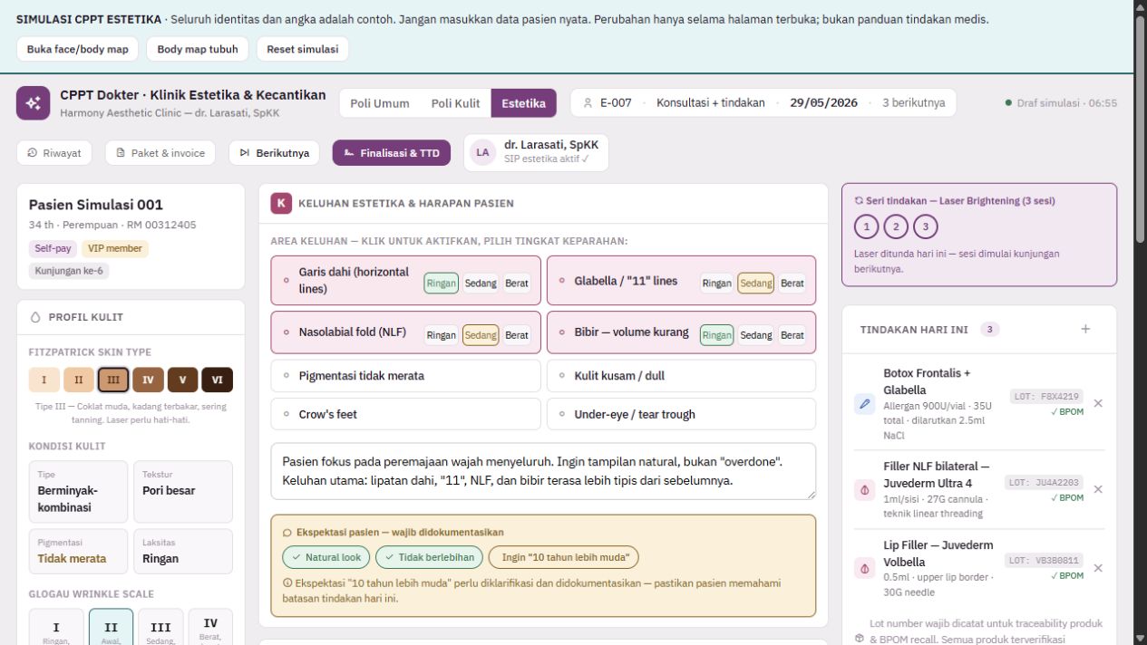The image size is (1147, 645).
Task: Click droplet icon next to Profil Kulit
Action: 35,317
